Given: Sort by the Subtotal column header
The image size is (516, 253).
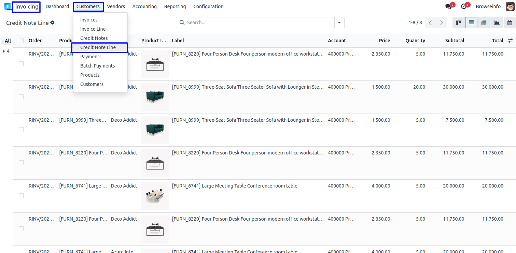Looking at the screenshot, I should 454,41.
